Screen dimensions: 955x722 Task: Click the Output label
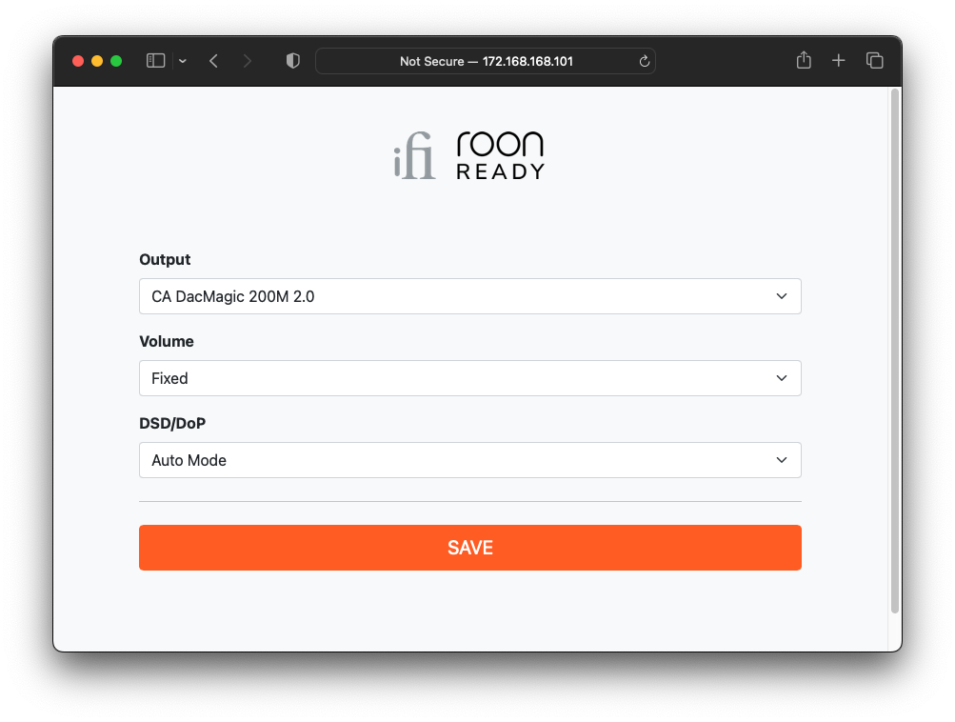click(x=165, y=259)
